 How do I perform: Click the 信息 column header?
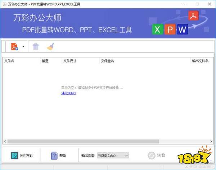click(x=45, y=61)
